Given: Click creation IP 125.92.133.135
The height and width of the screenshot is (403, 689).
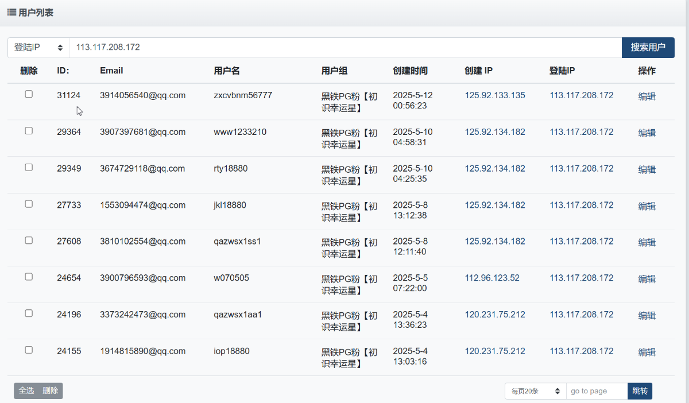Looking at the screenshot, I should pyautogui.click(x=495, y=95).
